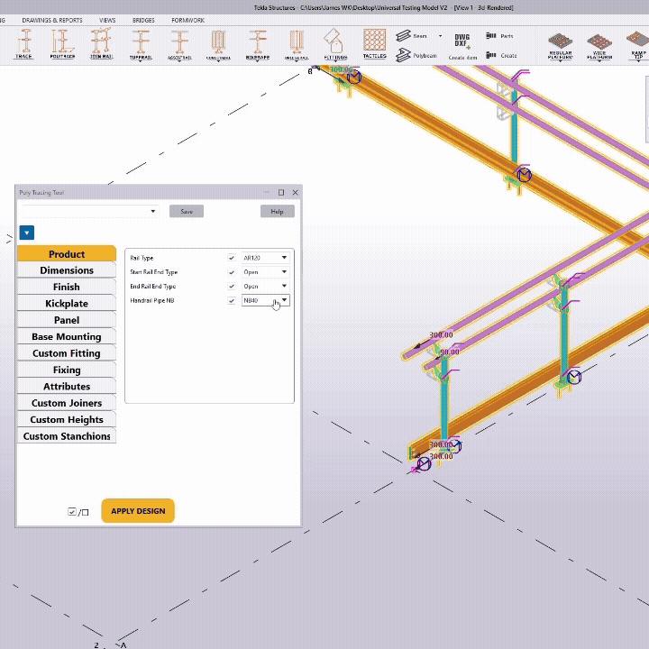649x649 pixels.
Task: Select the Tactiles tool icon
Action: click(374, 42)
